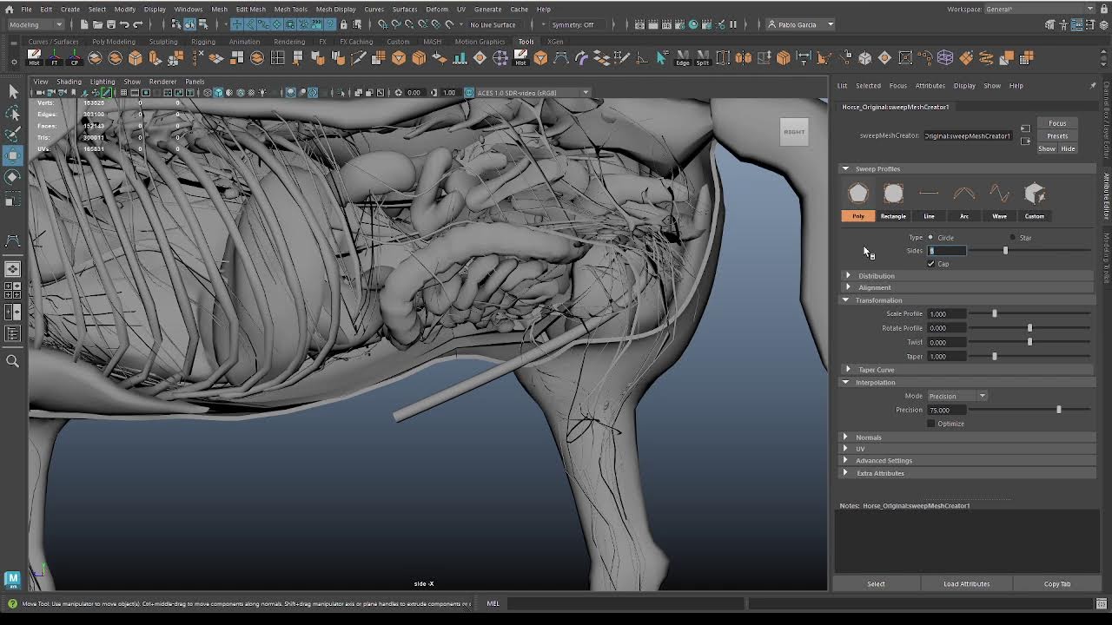
Task: Activate the Move tool in toolbox
Action: (x=13, y=155)
